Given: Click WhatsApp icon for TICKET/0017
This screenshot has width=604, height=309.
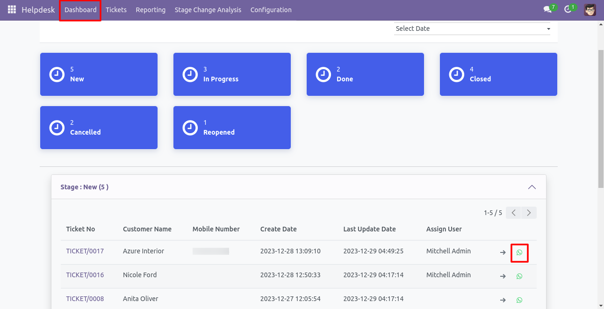Looking at the screenshot, I should 519,252.
